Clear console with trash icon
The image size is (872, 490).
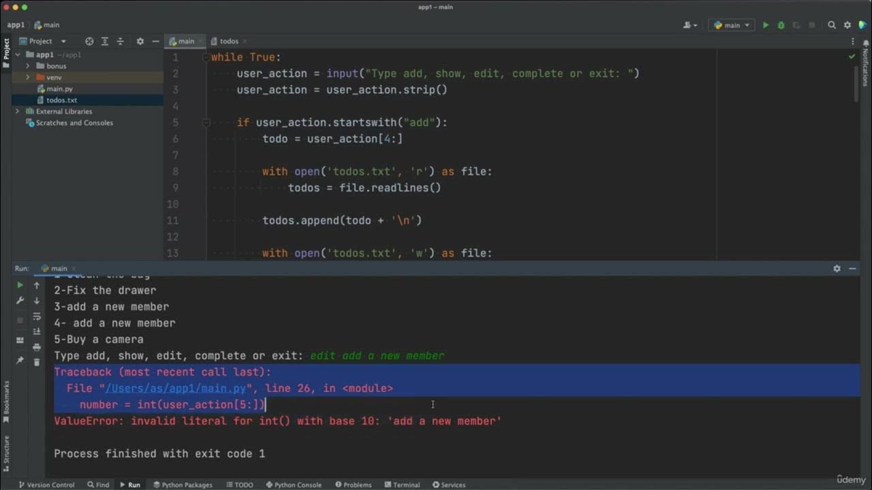click(37, 363)
